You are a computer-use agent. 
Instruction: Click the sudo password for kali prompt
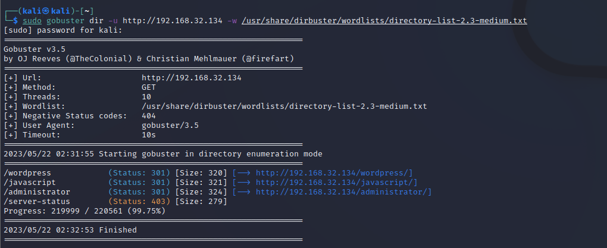click(62, 30)
